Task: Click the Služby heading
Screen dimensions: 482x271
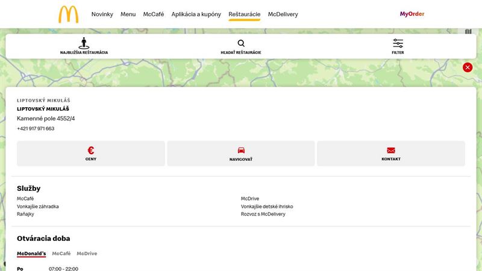Action: click(x=28, y=188)
